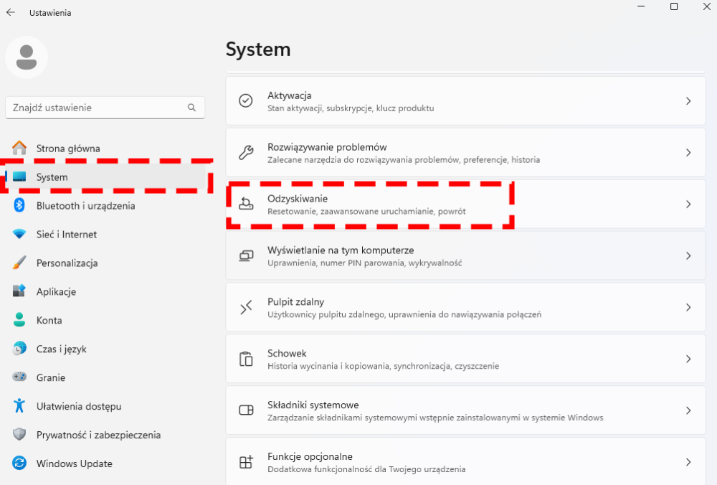This screenshot has height=485, width=717.
Task: Click the Pulpit zdalny remote desktop icon
Action: point(246,307)
